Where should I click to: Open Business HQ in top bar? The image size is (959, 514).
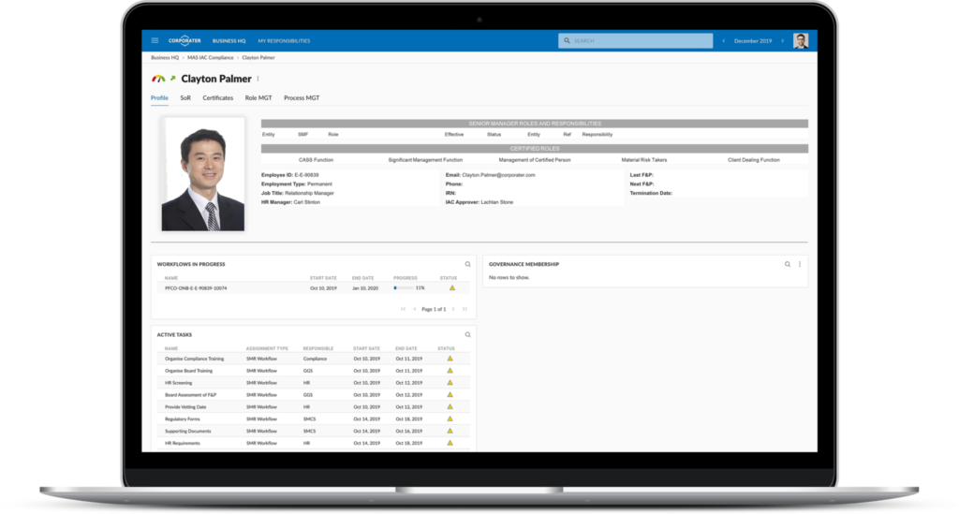tap(229, 41)
